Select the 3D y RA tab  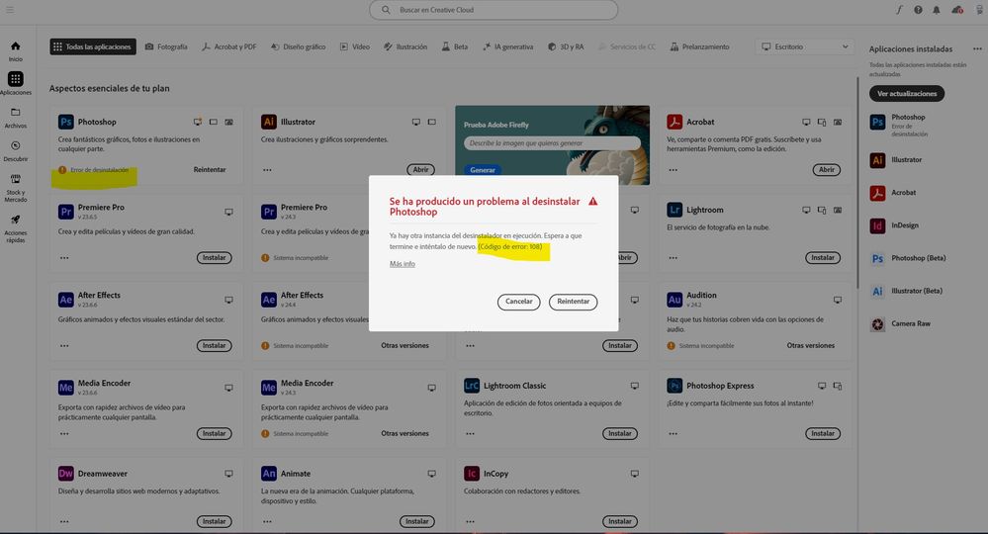click(566, 46)
